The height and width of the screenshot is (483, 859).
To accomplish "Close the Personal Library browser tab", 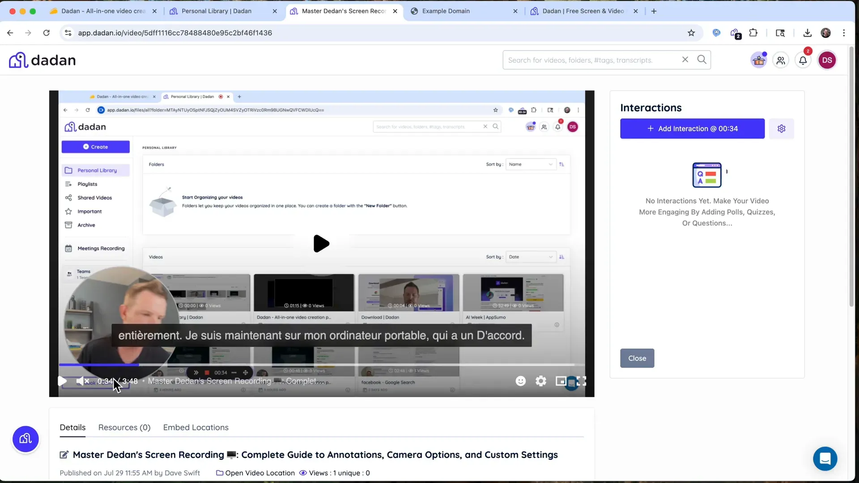I will (275, 11).
